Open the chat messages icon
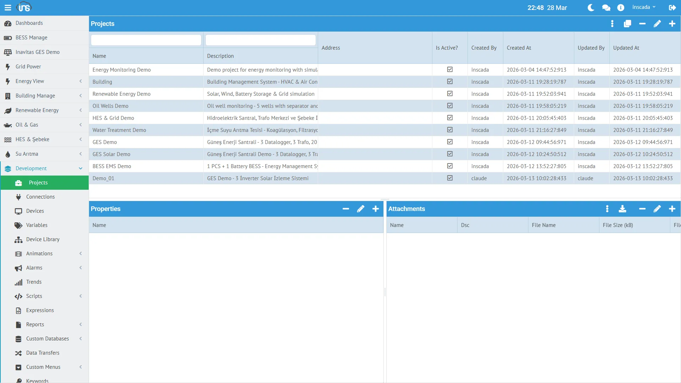681x383 pixels. point(606,7)
